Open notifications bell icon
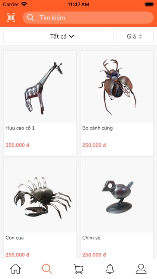Image resolution: width=157 pixels, height=279 pixels. [x=110, y=269]
